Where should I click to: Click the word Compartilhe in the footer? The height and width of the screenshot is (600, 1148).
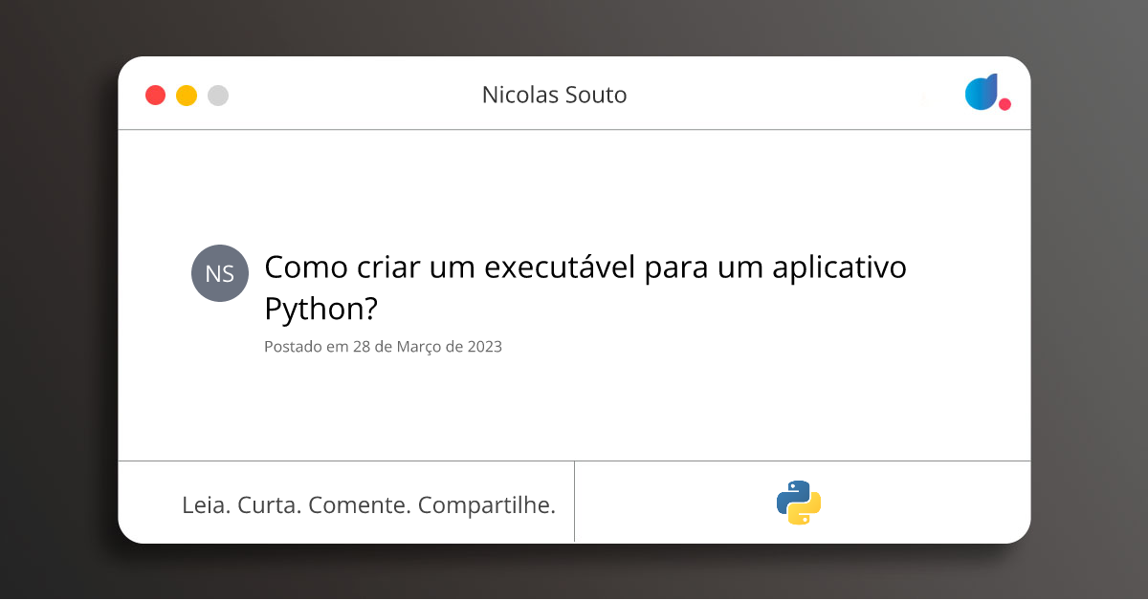[487, 505]
